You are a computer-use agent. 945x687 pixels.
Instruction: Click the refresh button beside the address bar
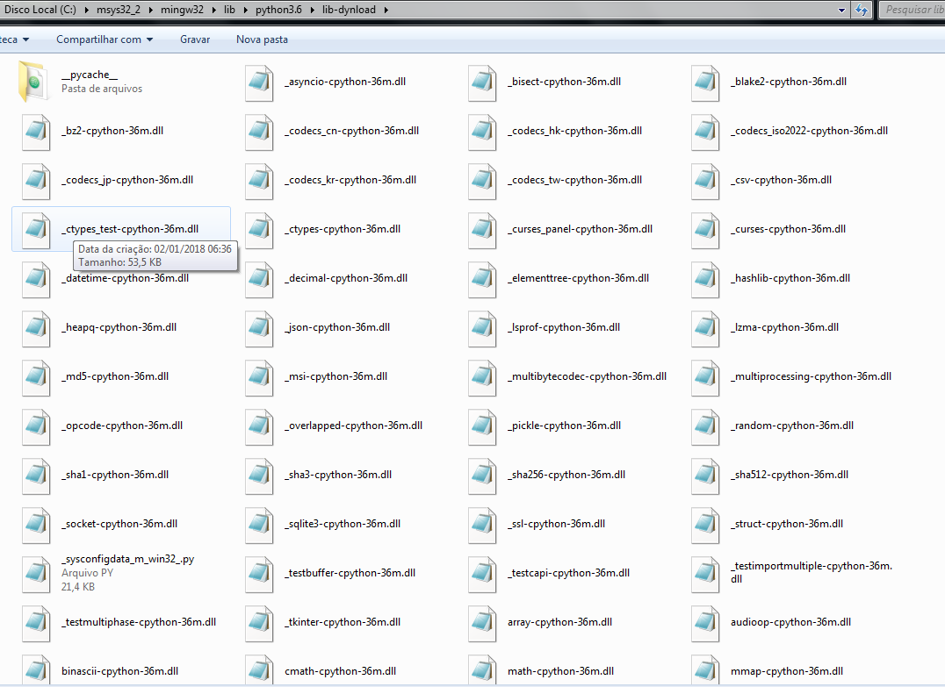862,10
